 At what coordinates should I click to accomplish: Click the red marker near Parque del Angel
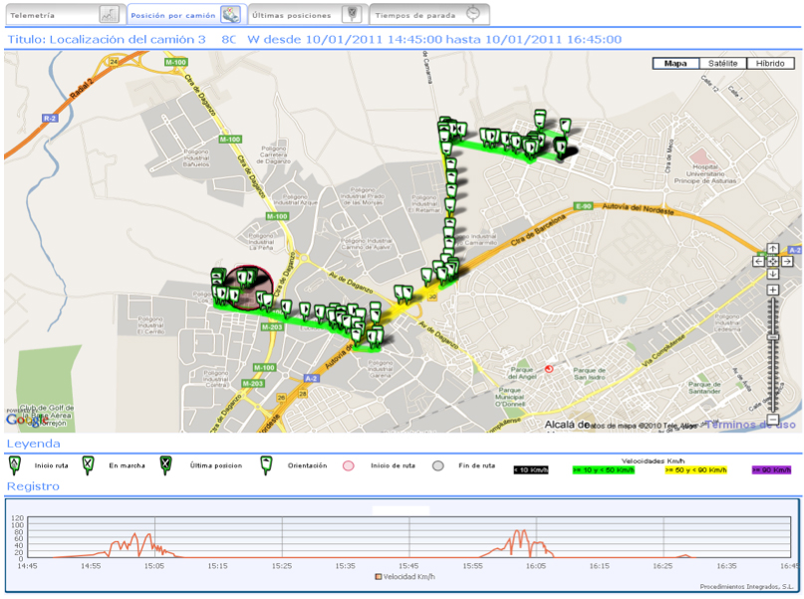coord(549,369)
